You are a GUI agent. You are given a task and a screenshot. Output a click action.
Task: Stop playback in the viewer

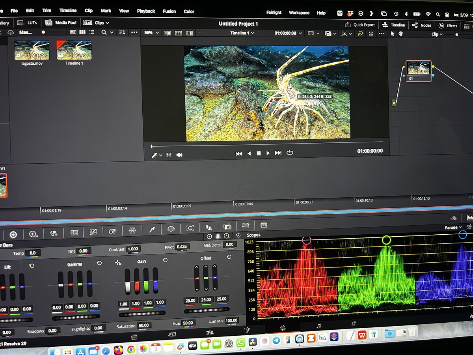coord(259,153)
